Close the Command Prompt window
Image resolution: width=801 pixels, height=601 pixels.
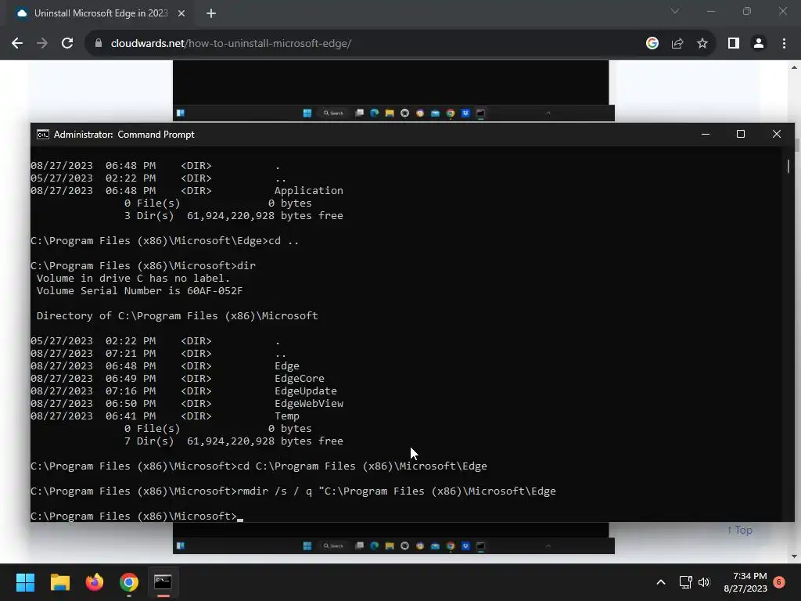(777, 134)
